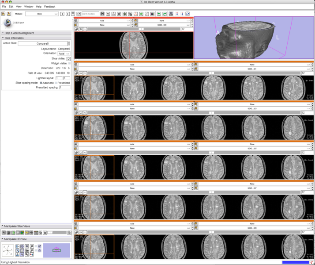Click the load scene icon at toolbar far left
The height and width of the screenshot is (265, 315).
[4, 14]
